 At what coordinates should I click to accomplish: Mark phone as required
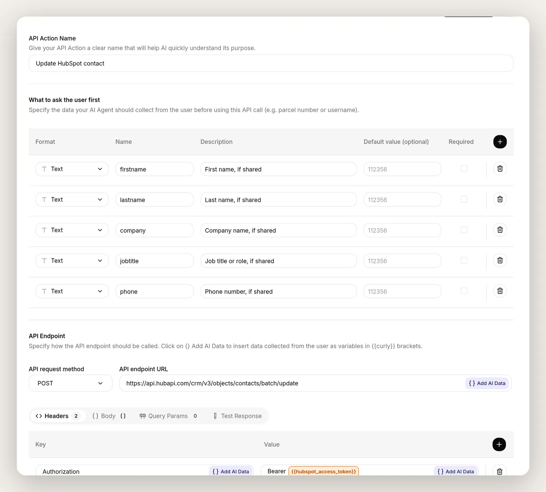coord(464,291)
